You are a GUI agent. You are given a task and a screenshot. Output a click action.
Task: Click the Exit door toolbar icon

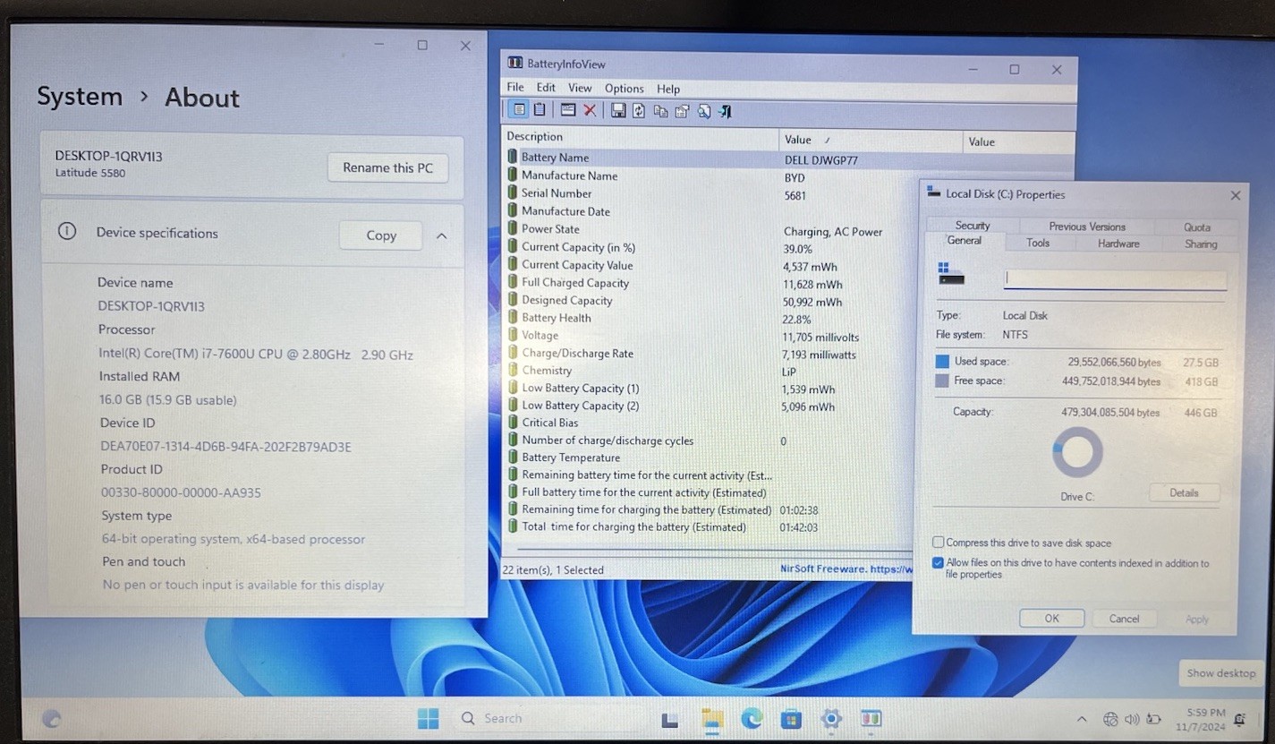[x=726, y=111]
